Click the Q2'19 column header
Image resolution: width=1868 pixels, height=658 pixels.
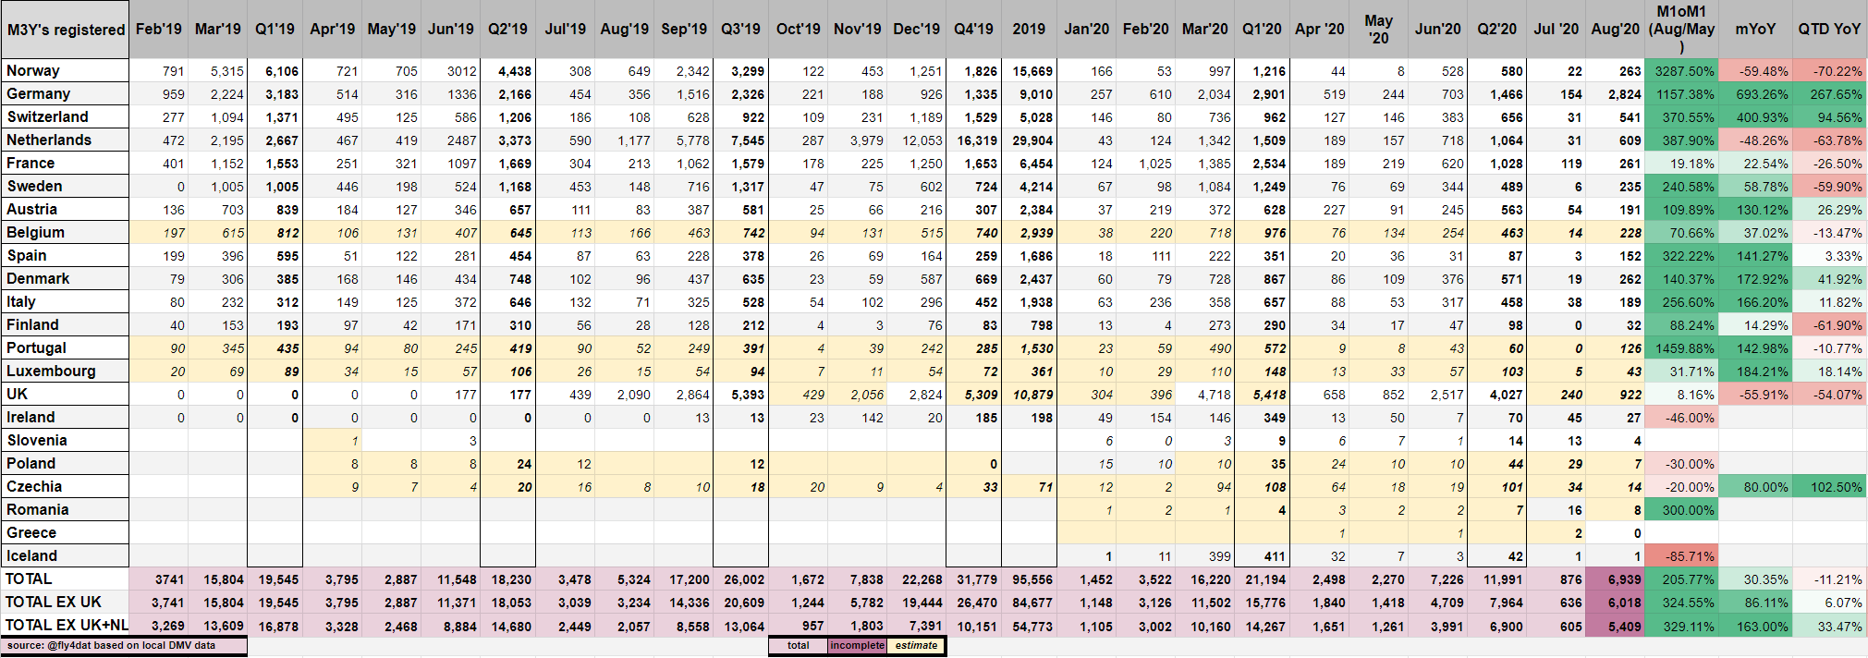[508, 30]
